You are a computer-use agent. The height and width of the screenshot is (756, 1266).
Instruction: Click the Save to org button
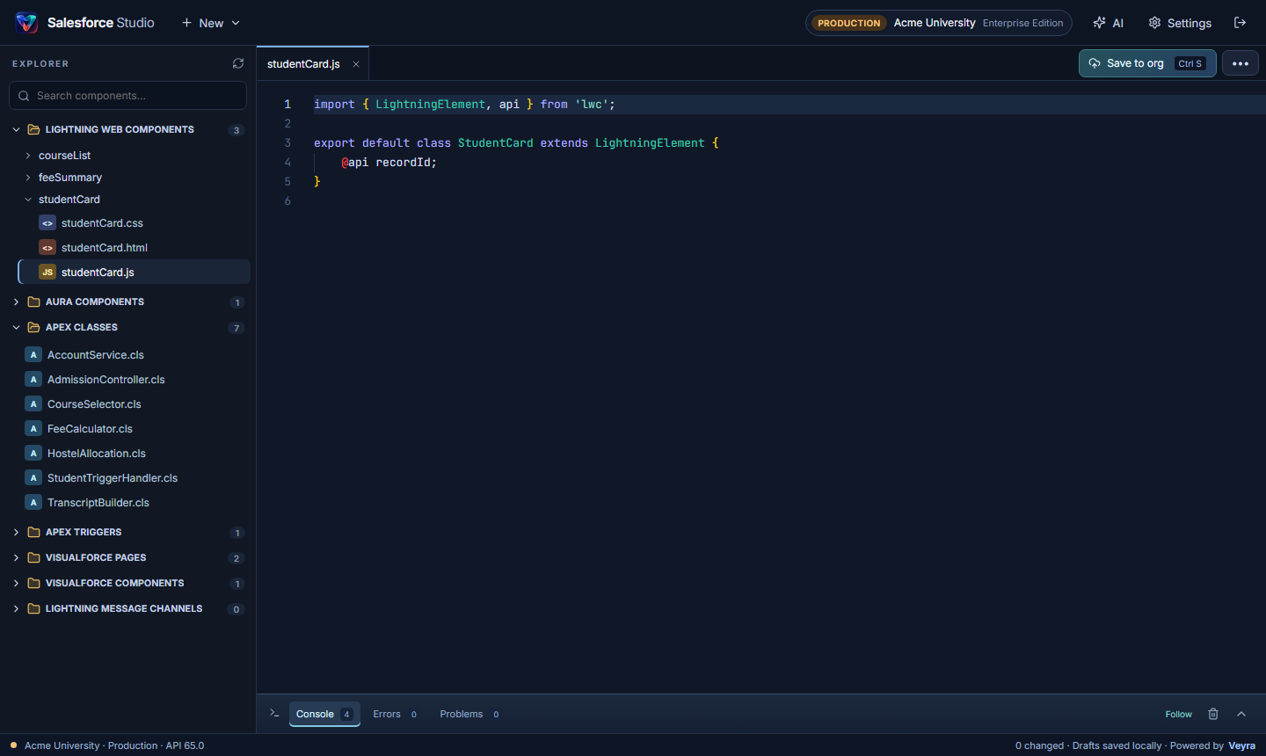[1147, 63]
